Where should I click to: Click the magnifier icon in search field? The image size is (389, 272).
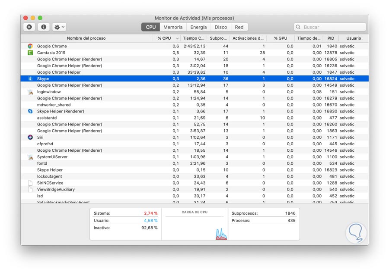[x=298, y=27]
